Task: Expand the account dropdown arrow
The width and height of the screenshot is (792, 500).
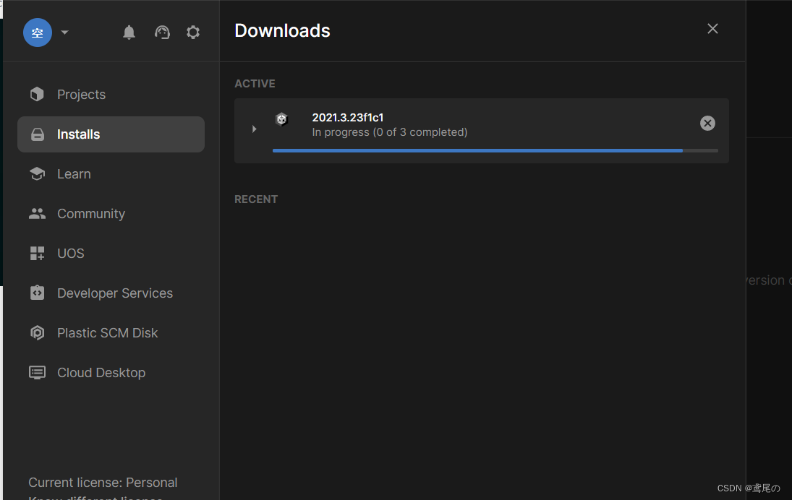Action: [64, 33]
